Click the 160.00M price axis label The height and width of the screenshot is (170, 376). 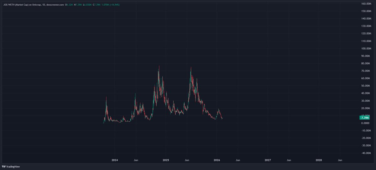366,4
